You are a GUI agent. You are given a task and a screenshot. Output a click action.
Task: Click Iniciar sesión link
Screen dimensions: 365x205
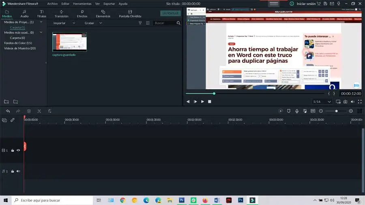[x=306, y=4]
